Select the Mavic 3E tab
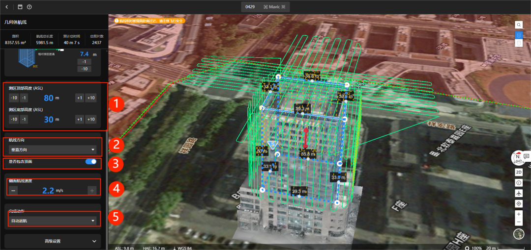Screen dimensions: 531x250 pyautogui.click(x=274, y=7)
